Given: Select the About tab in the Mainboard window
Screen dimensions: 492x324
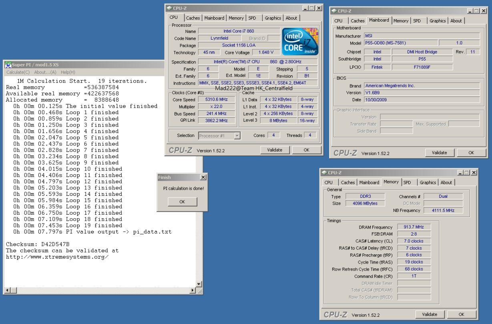Looking at the screenshot, I should click(457, 20).
